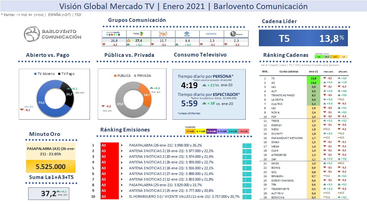Click the 'DISNEY CHANNEL' row in the ranking

304,181
